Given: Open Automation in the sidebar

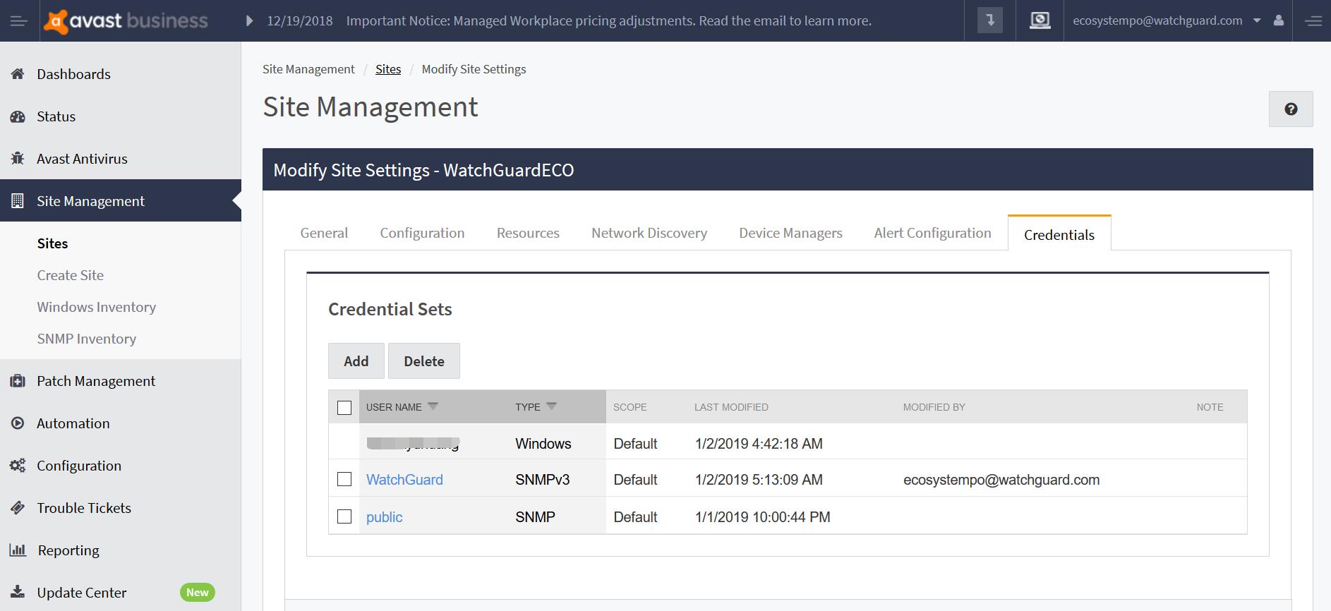Looking at the screenshot, I should click(73, 423).
